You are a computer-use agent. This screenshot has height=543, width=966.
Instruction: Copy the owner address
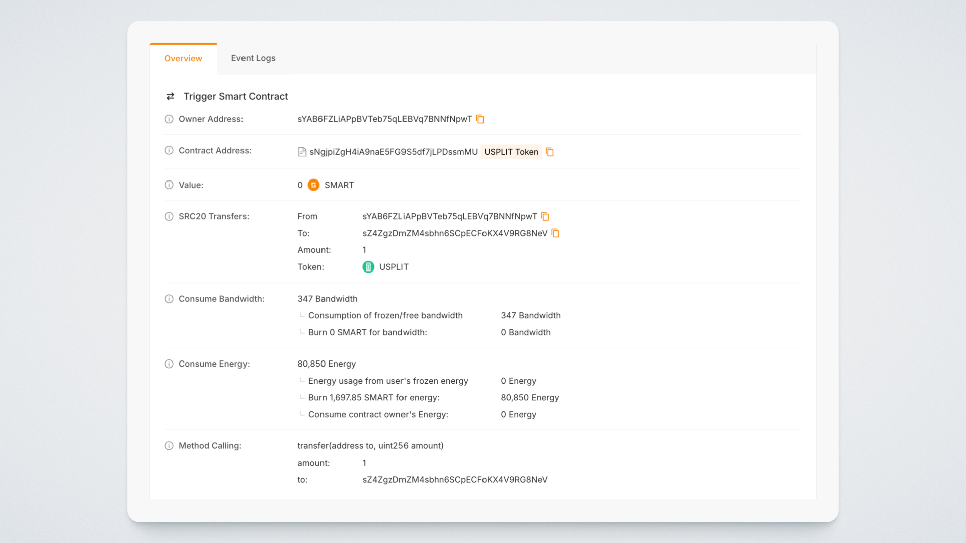tap(480, 119)
